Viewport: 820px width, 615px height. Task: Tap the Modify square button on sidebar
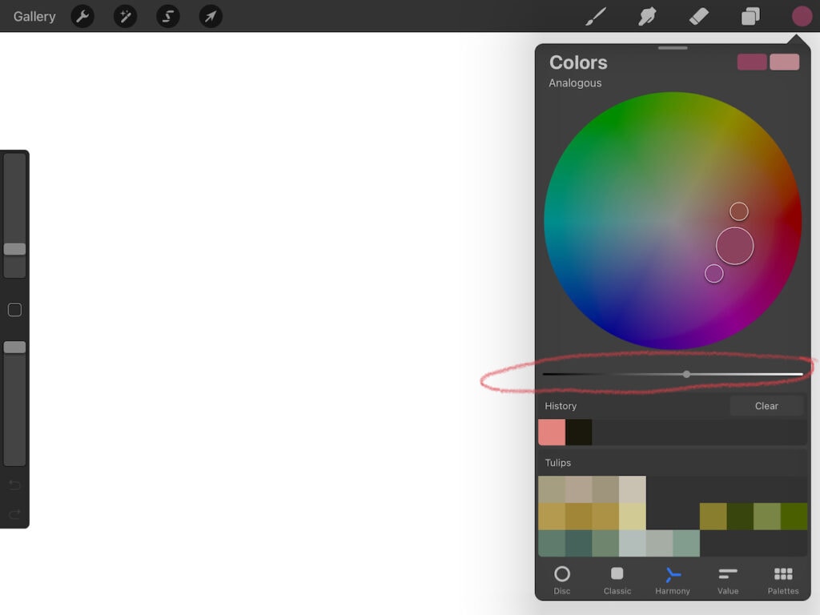[x=14, y=310]
